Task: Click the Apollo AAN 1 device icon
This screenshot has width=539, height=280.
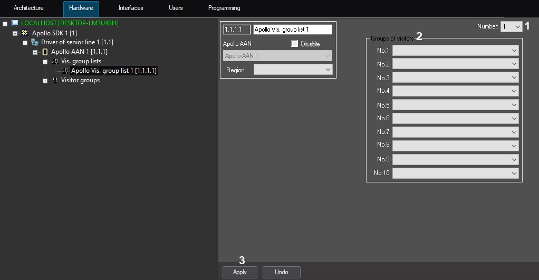Action: [x=45, y=52]
